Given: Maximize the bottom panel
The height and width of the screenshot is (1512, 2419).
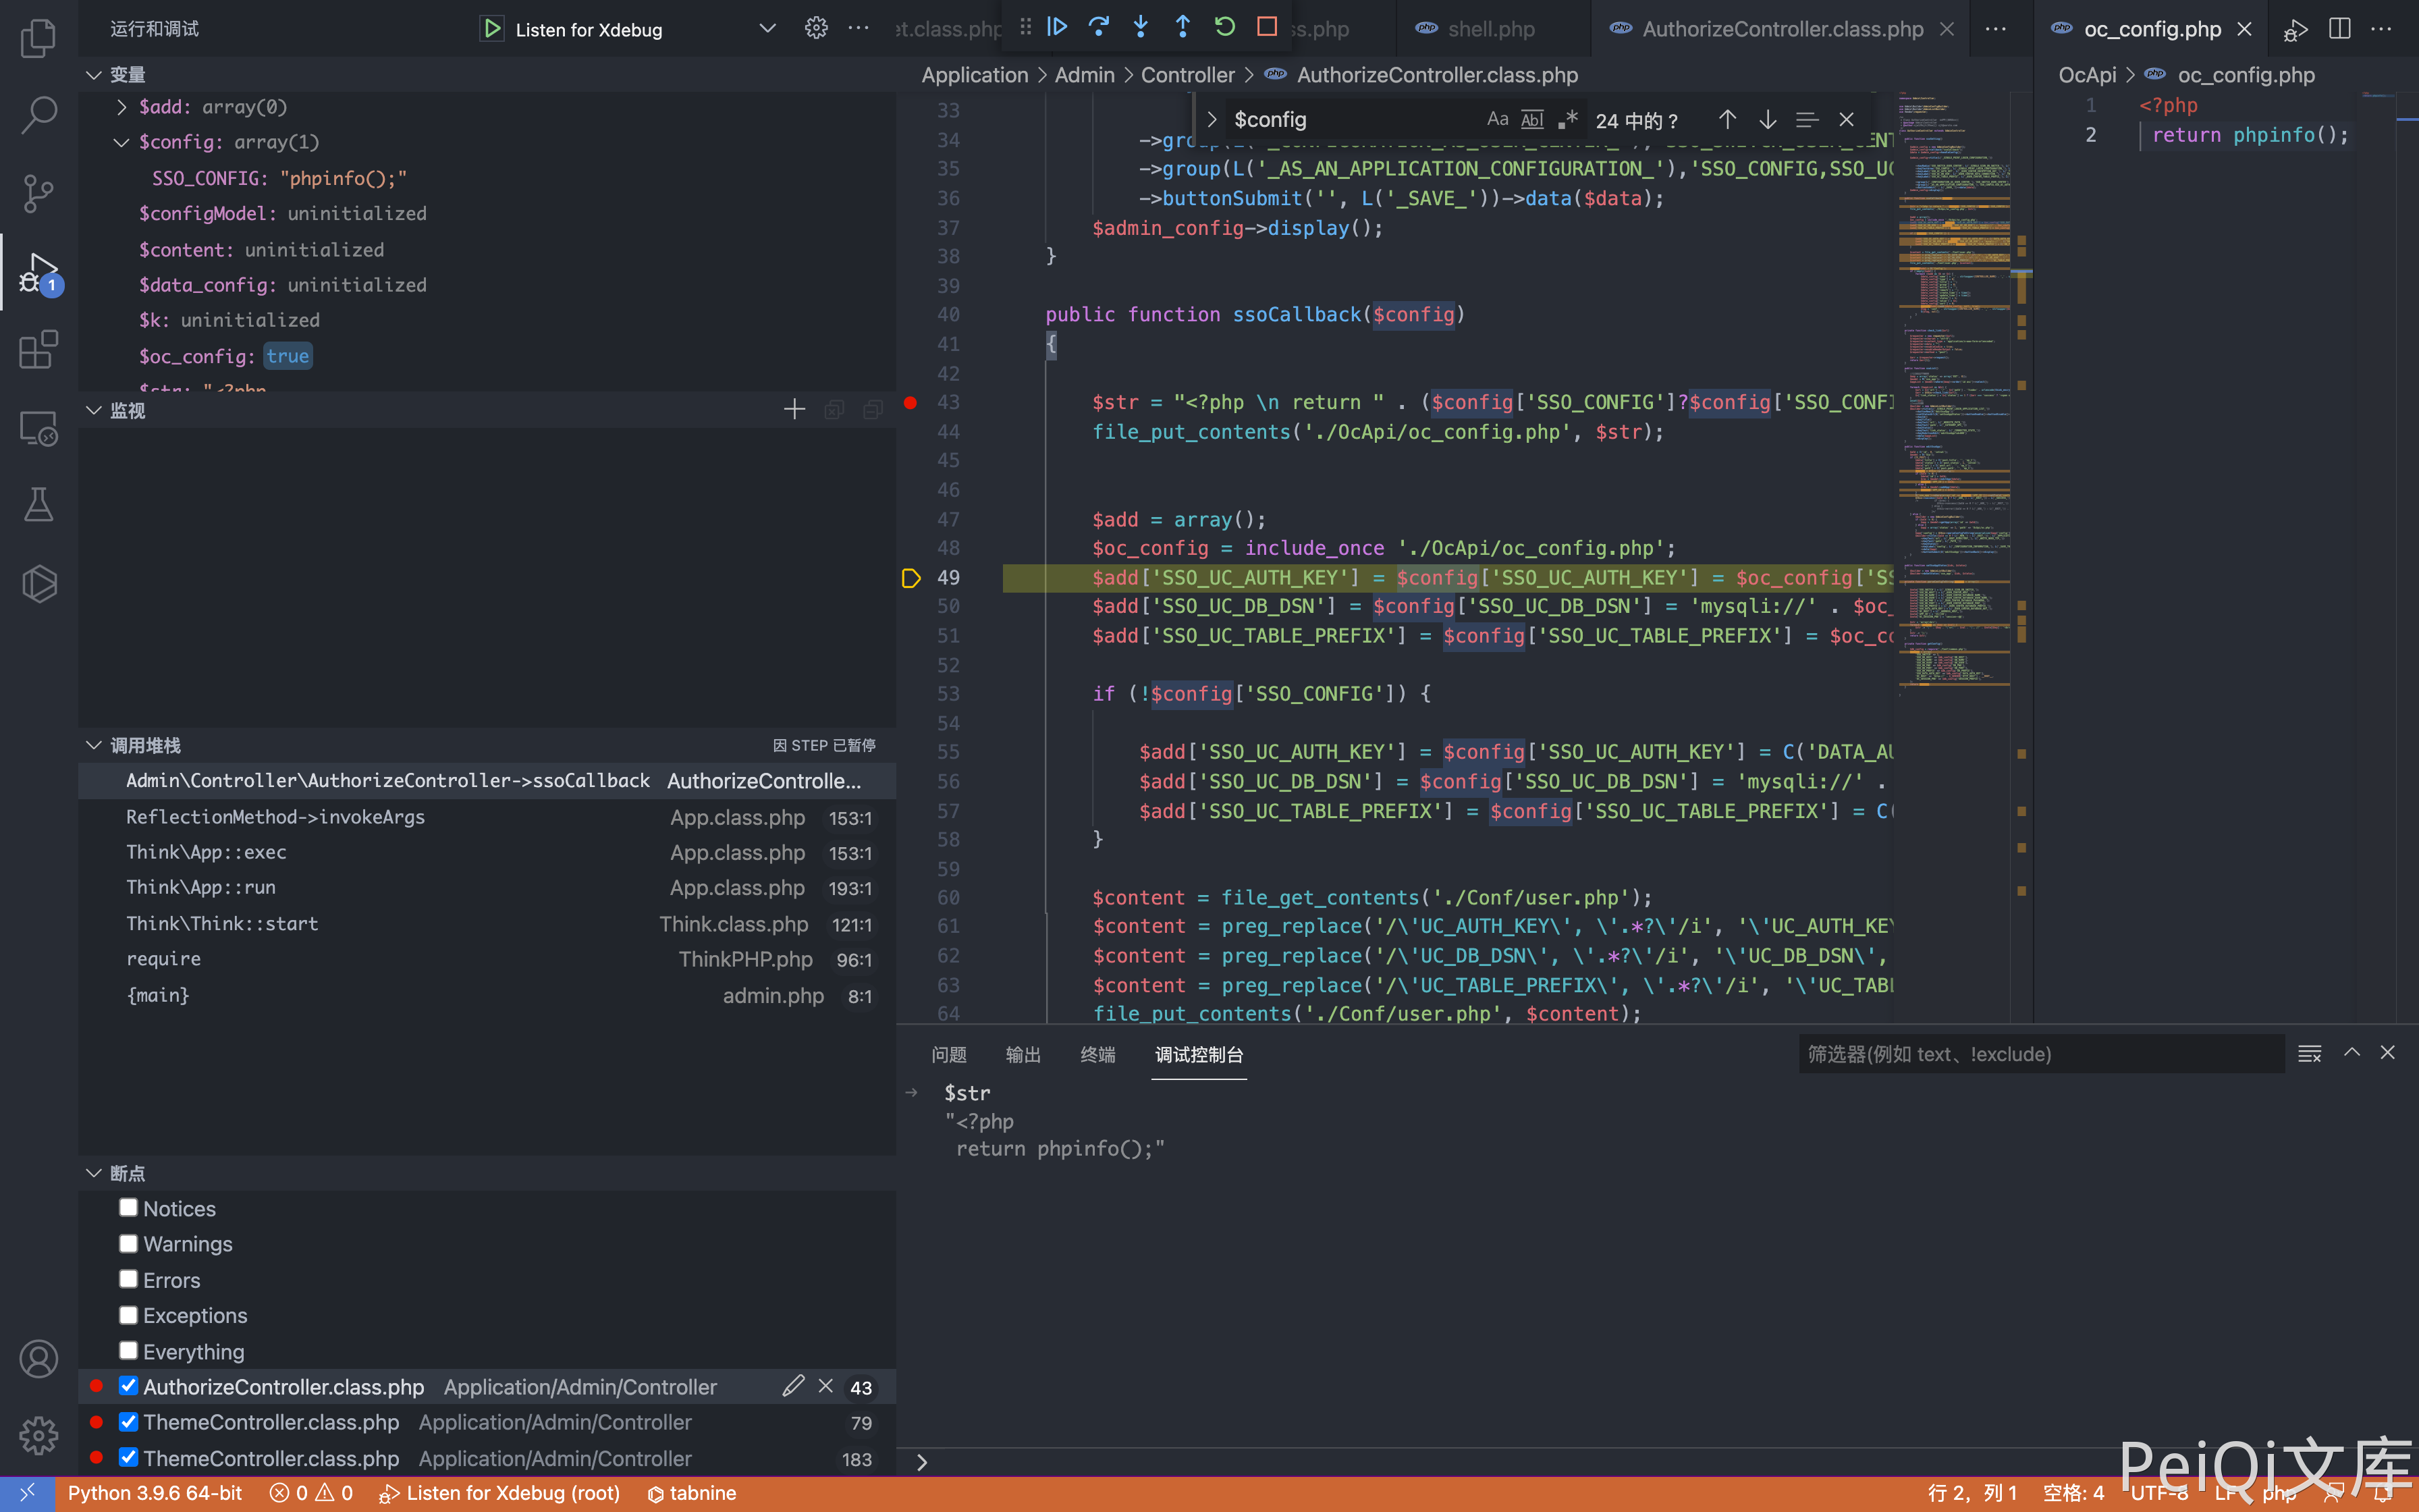Looking at the screenshot, I should coord(2352,1053).
